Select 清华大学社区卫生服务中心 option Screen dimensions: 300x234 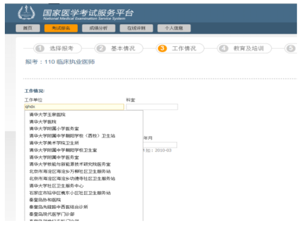[x=56, y=186]
